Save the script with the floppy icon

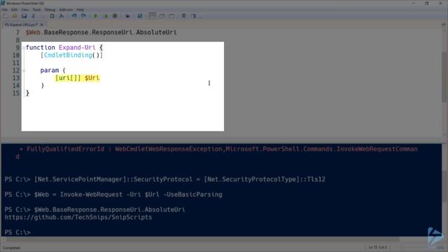(x=24, y=16)
